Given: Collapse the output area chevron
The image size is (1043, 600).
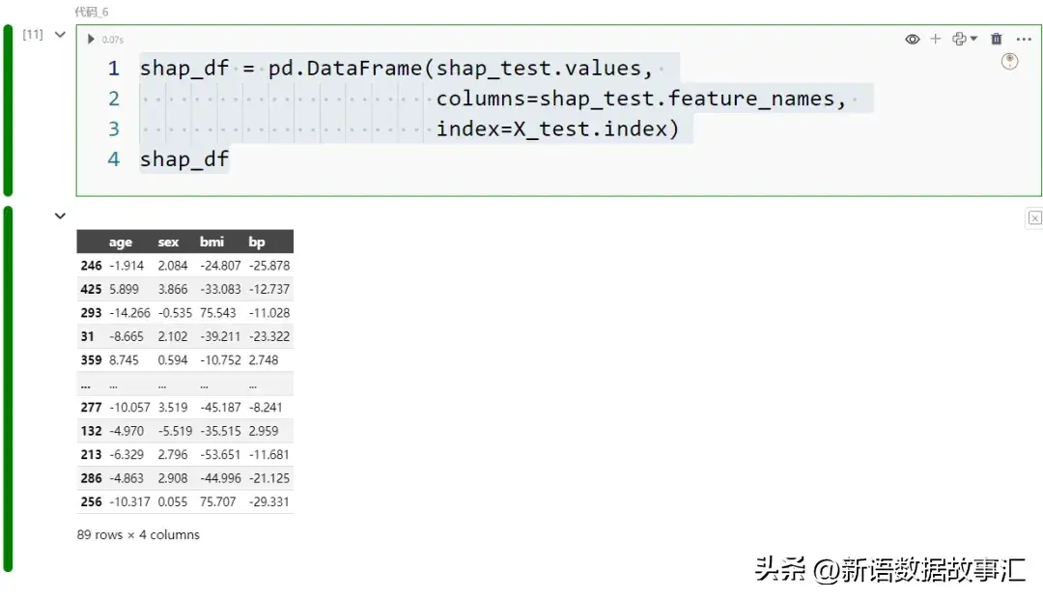Looking at the screenshot, I should point(60,216).
